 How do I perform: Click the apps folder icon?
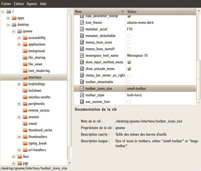[x=14, y=18]
